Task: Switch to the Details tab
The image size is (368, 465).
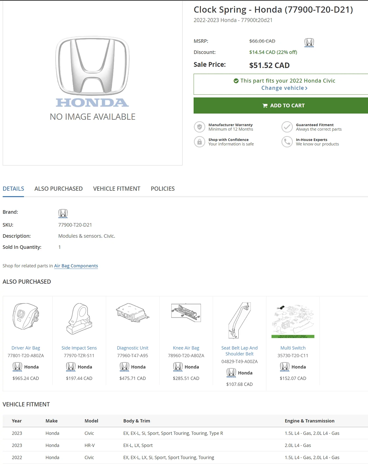Action: 13,189
